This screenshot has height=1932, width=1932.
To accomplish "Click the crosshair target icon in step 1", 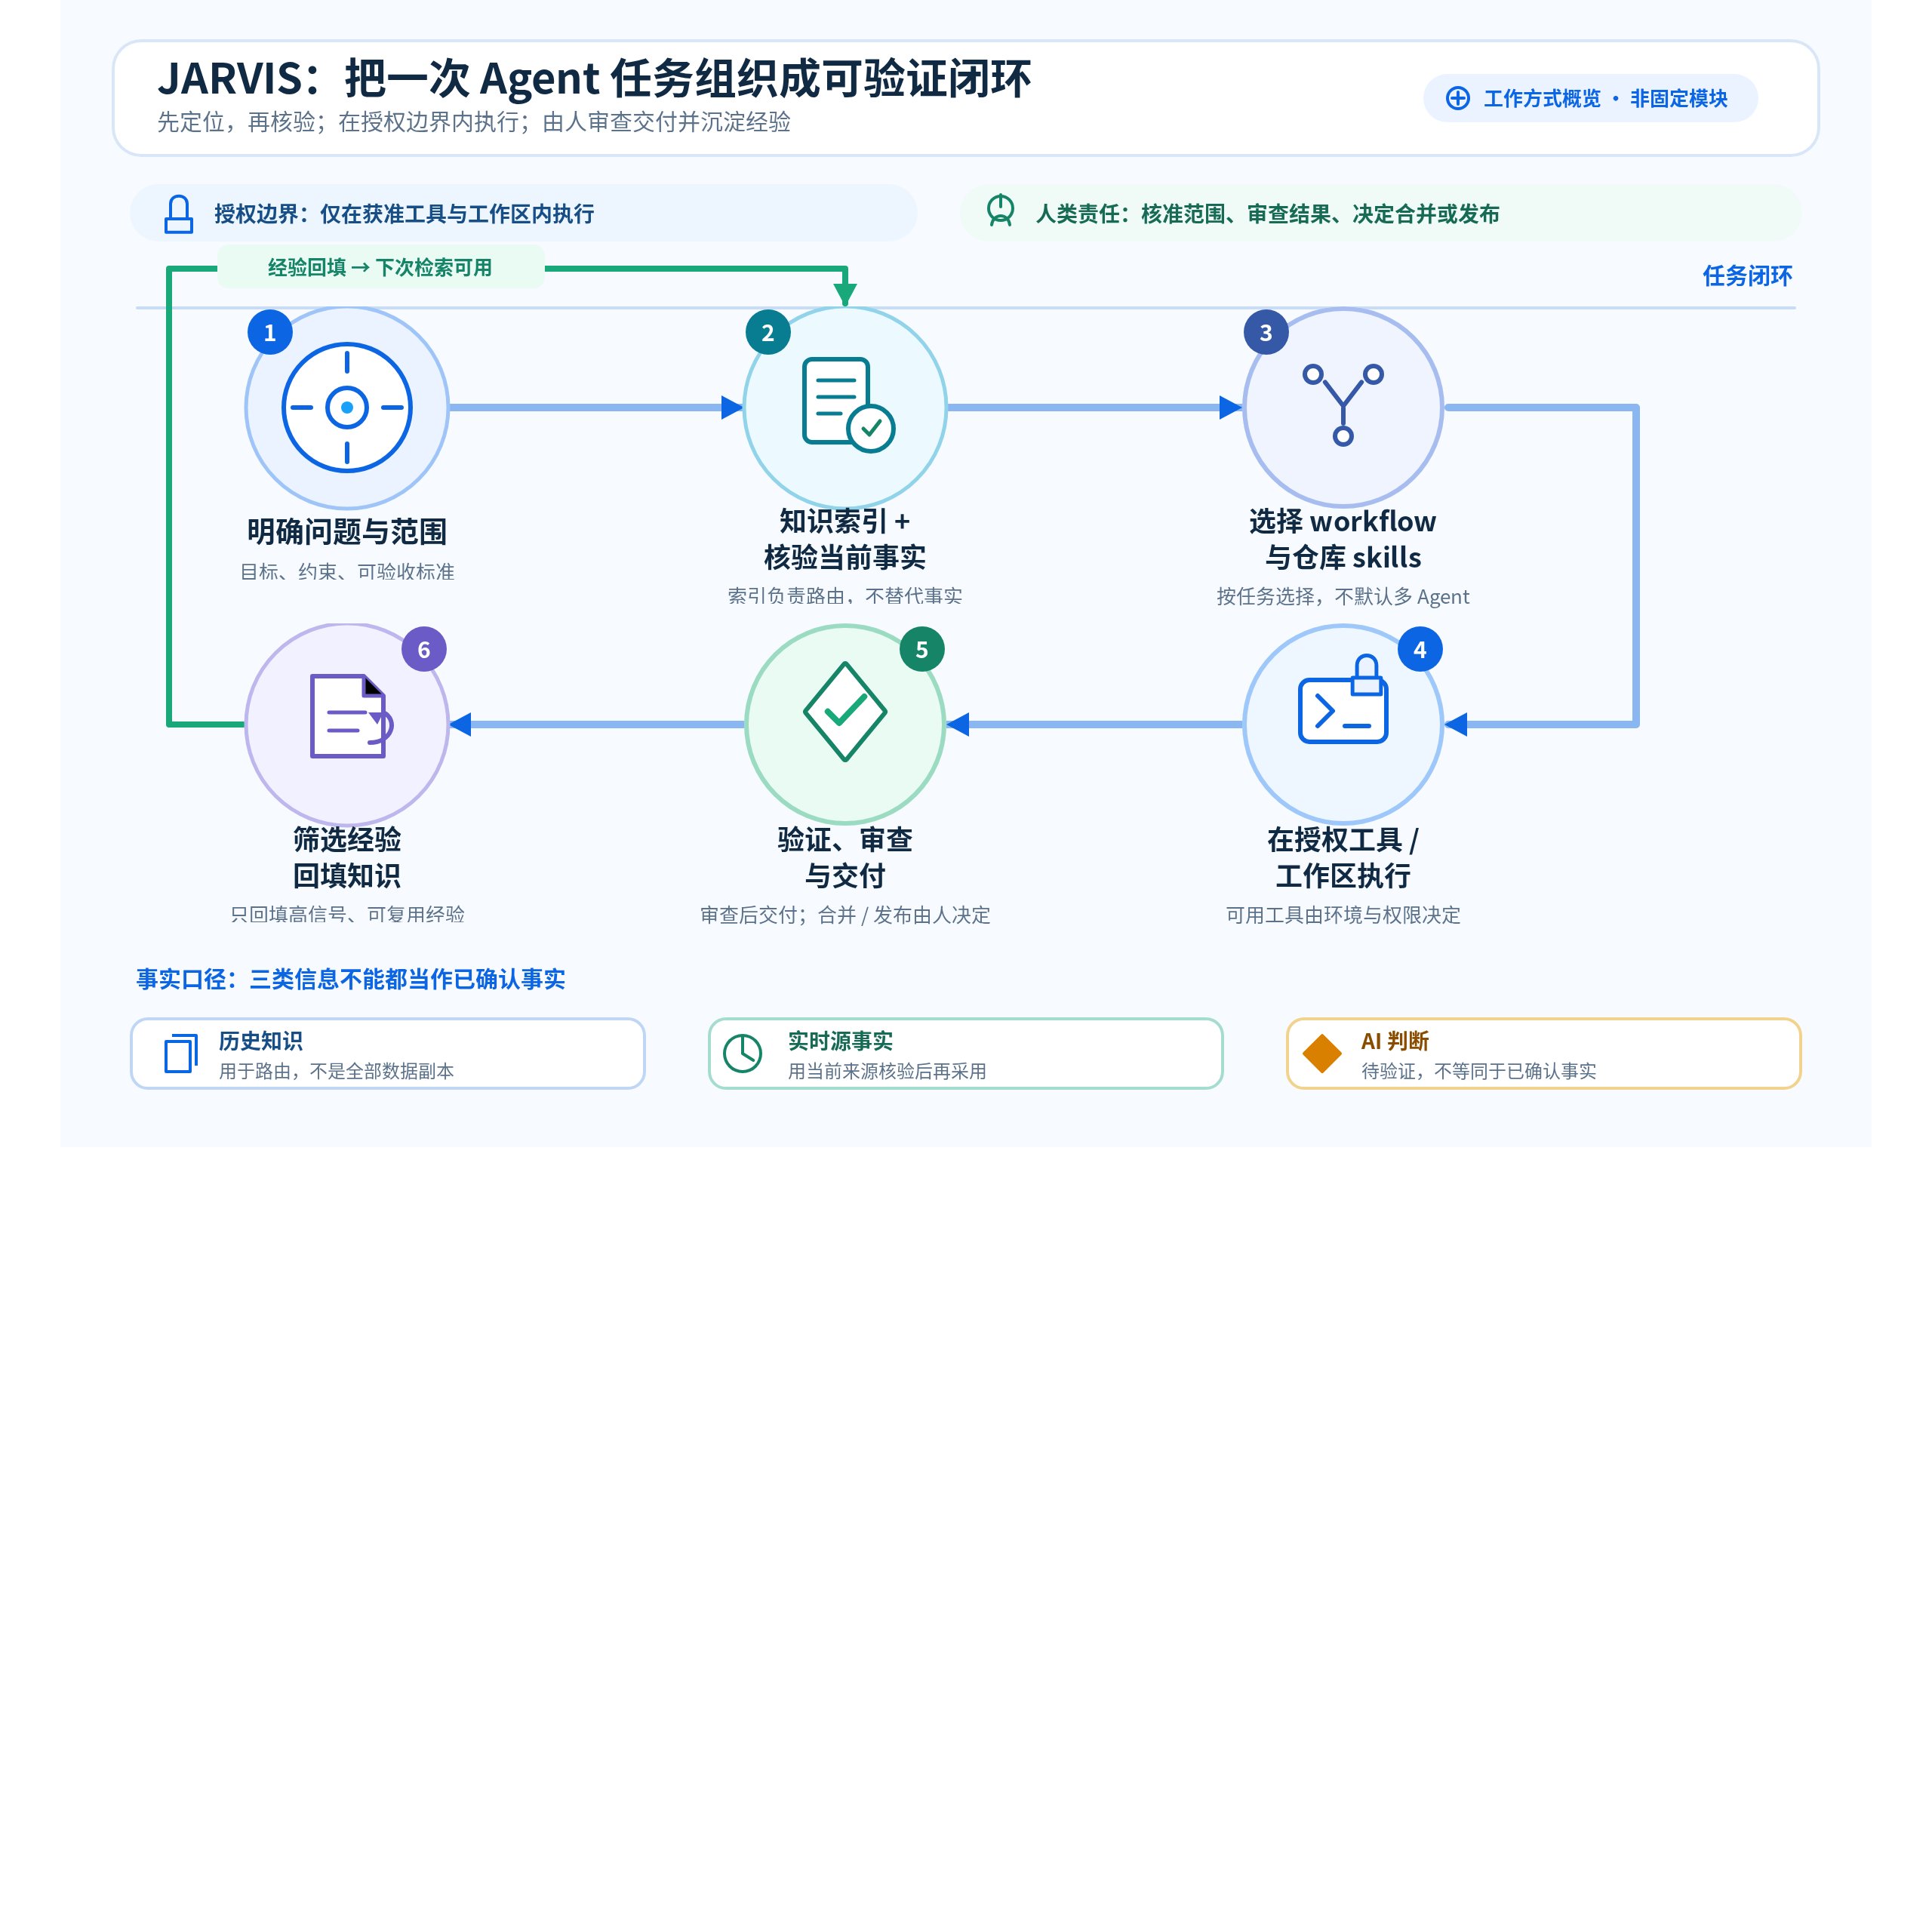I will tap(347, 408).
